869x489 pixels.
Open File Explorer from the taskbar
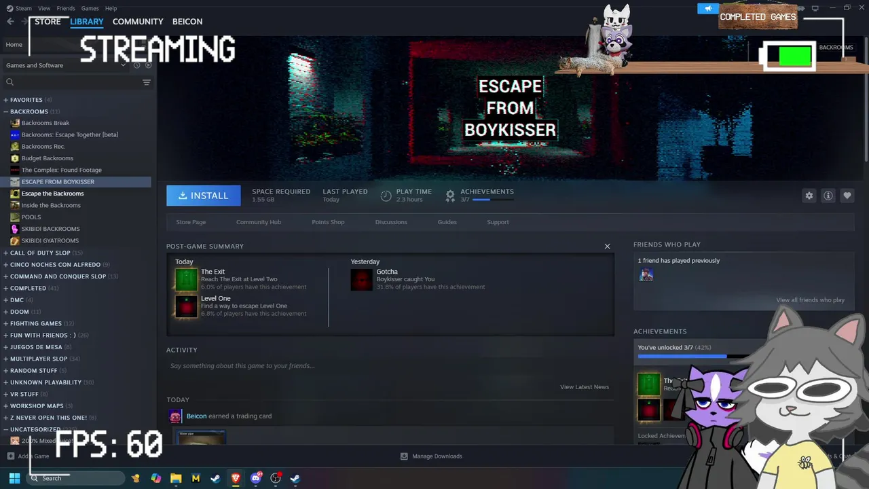click(x=176, y=478)
